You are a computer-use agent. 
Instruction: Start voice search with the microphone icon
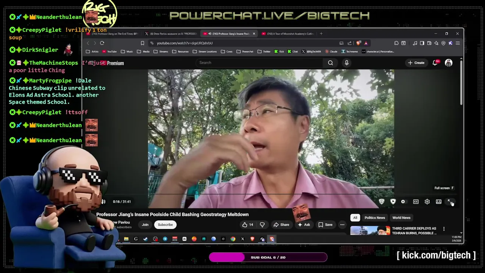[346, 63]
